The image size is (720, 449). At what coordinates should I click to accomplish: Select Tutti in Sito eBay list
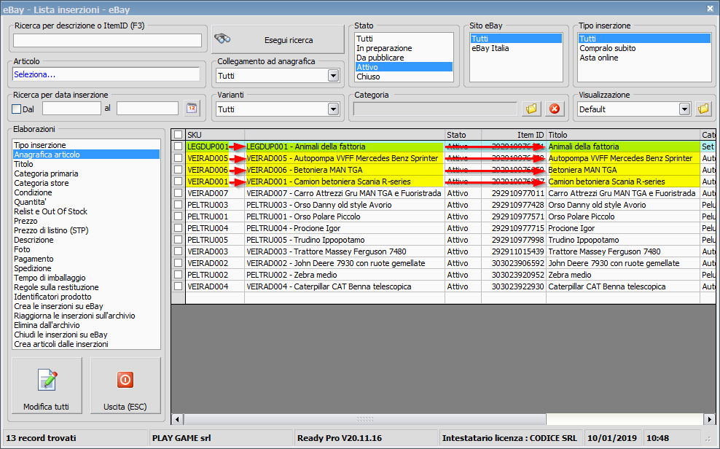517,39
